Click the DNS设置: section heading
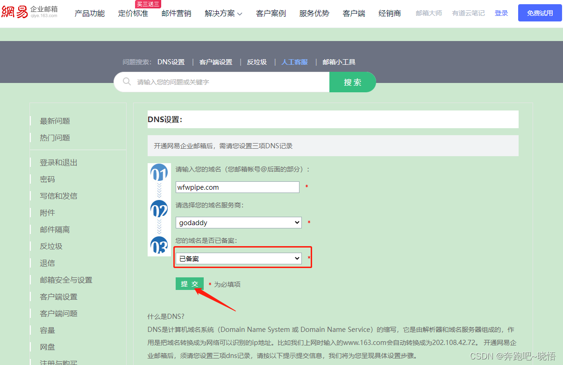The height and width of the screenshot is (365, 563). pos(165,119)
